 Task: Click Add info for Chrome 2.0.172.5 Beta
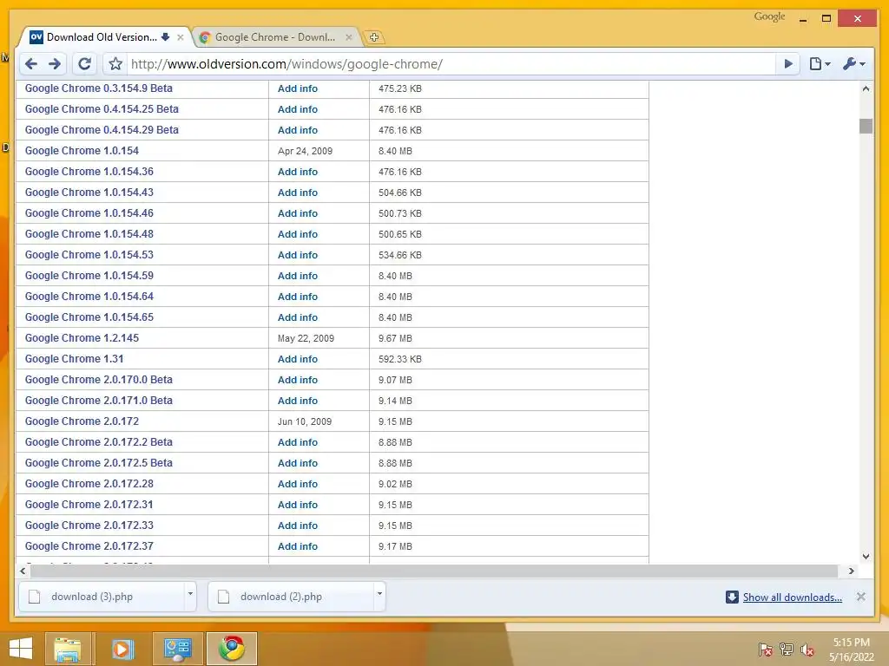click(x=298, y=463)
